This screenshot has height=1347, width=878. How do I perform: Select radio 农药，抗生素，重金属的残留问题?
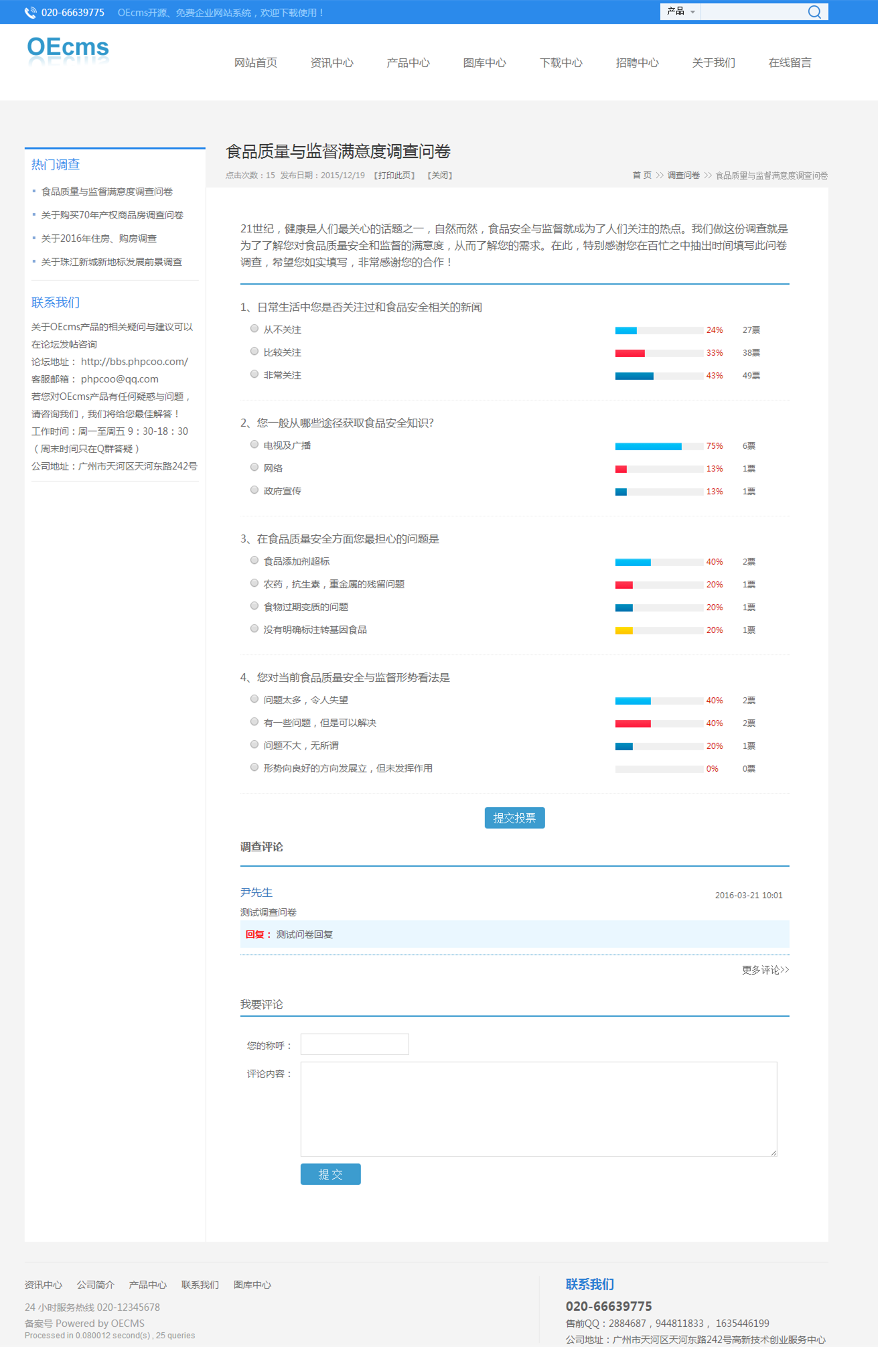tap(254, 583)
